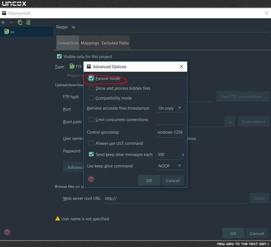Close the Advanced Options dialog
This screenshot has width=271, height=247.
pyautogui.click(x=181, y=67)
